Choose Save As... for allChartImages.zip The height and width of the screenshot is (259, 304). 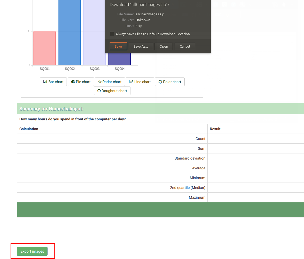click(x=141, y=46)
